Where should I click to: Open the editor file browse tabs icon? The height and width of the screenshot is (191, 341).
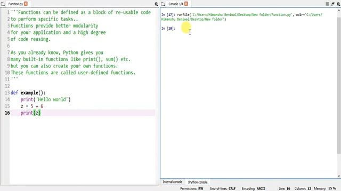point(3,4)
